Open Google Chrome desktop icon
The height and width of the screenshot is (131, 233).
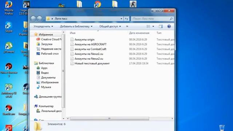pos(98,4)
